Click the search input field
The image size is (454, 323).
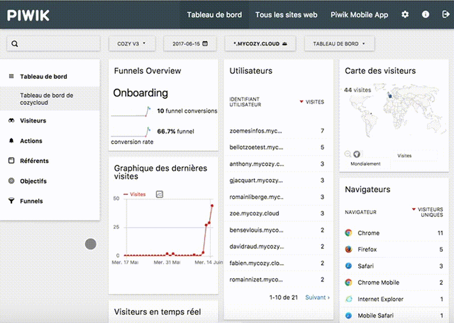coord(53,44)
